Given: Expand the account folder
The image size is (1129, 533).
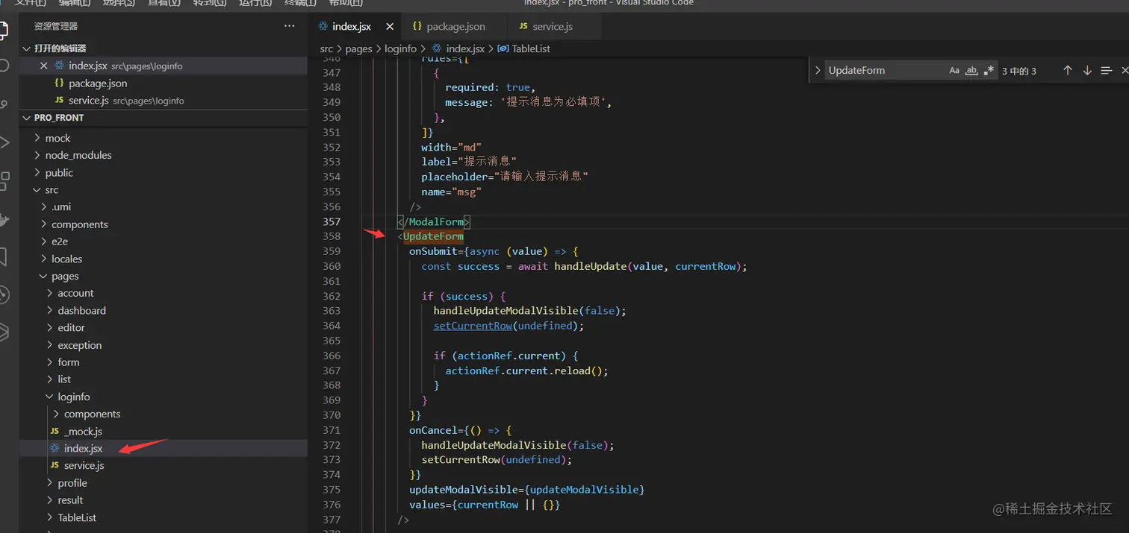Looking at the screenshot, I should coord(75,293).
